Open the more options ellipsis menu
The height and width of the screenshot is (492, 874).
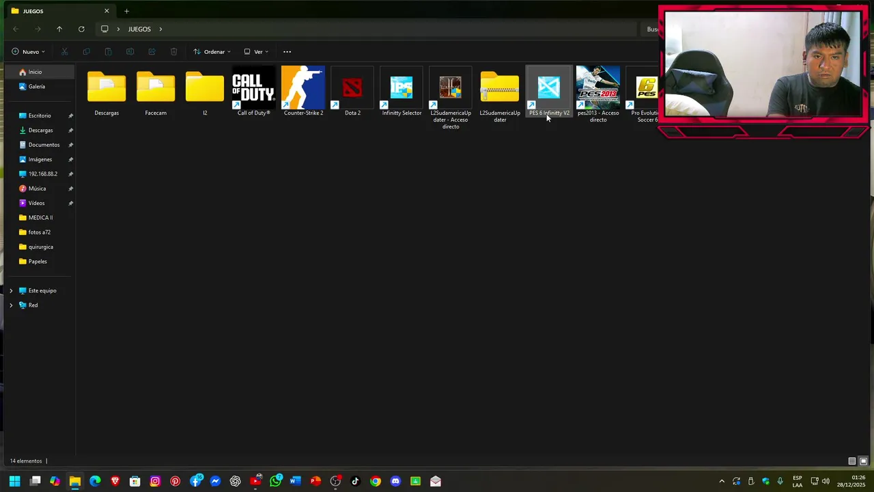(287, 52)
